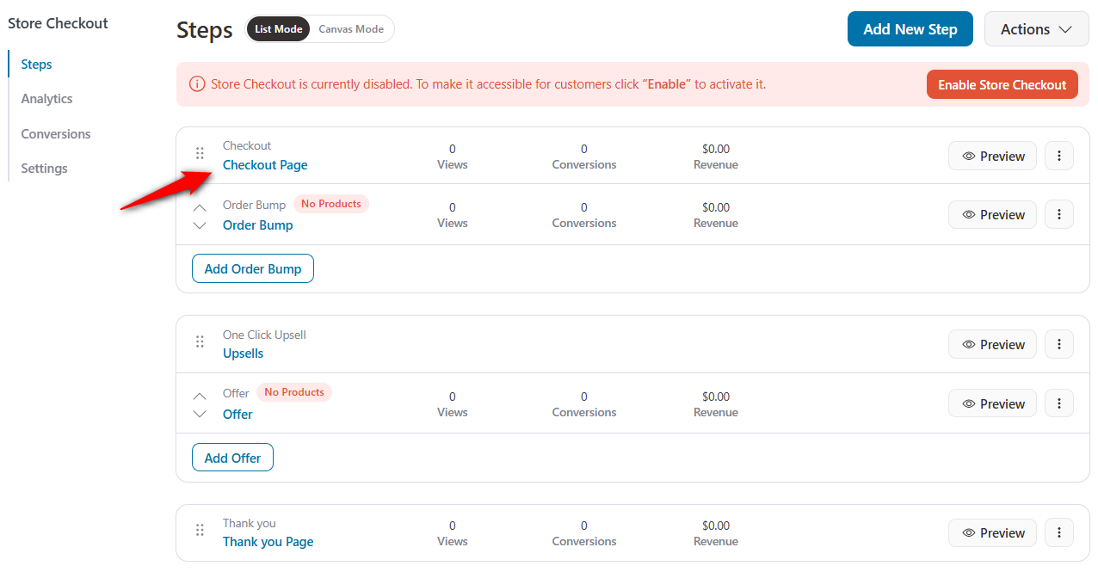Click the drag handle next to One Click Upsell
Image resolution: width=1098 pixels, height=572 pixels.
pyautogui.click(x=200, y=341)
